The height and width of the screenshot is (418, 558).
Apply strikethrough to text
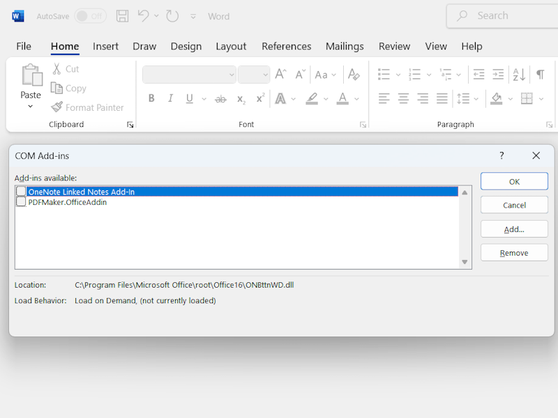pos(220,98)
